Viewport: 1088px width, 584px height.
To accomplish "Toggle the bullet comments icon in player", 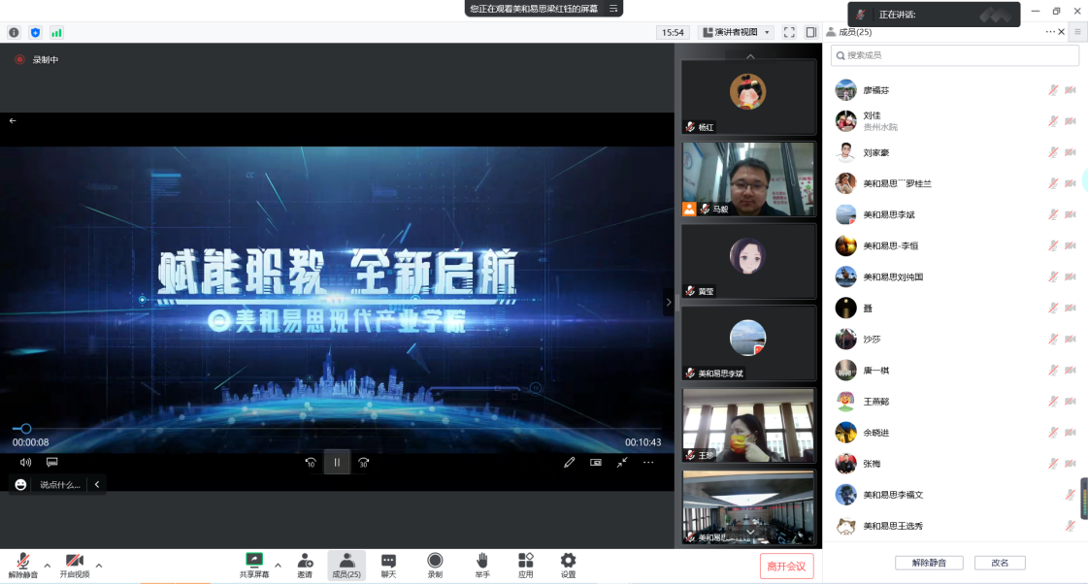I will coord(52,462).
